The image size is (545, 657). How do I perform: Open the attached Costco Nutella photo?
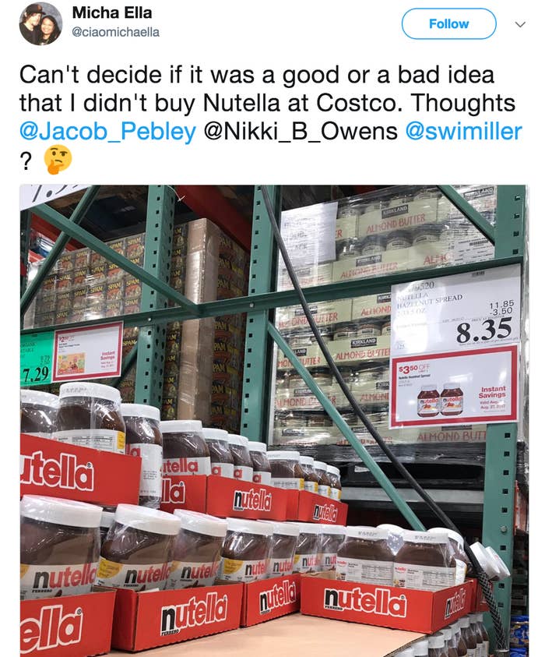(x=274, y=421)
